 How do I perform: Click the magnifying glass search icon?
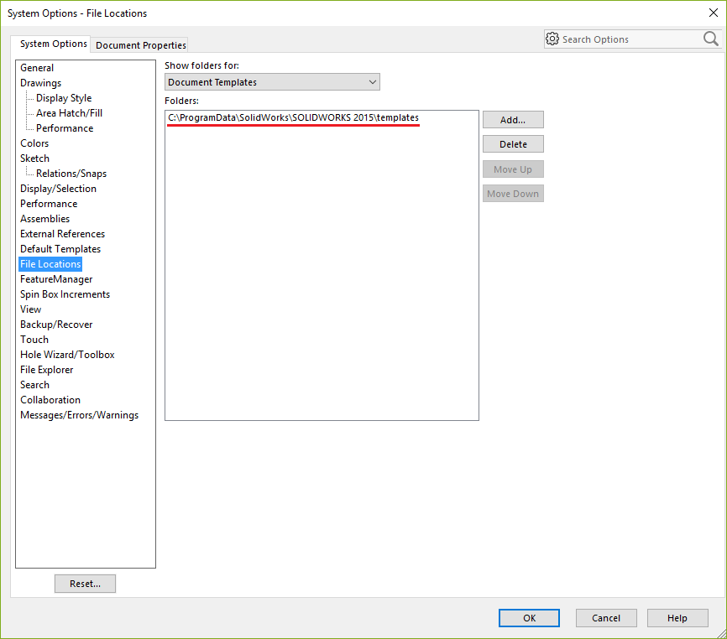711,39
